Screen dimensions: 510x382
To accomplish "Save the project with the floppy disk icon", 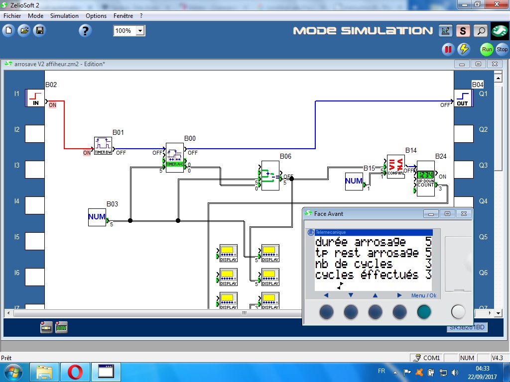I will (39, 31).
